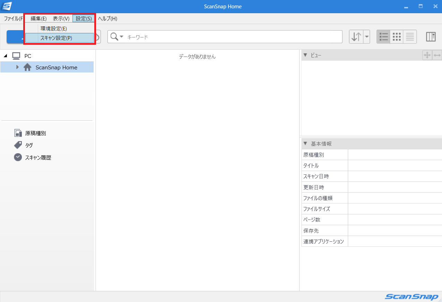Click the horizontal-arrow fit width icon

pyautogui.click(x=437, y=55)
